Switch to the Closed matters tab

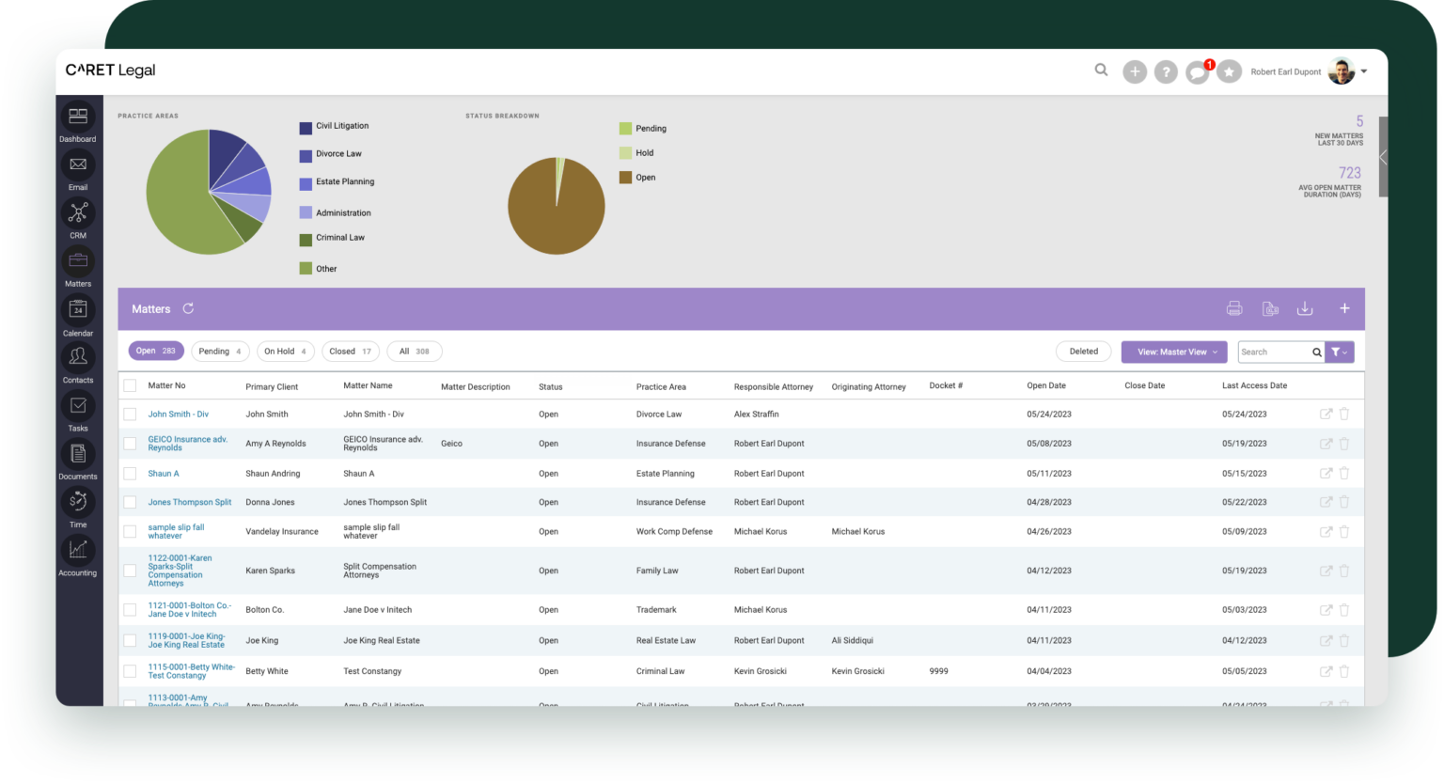(x=350, y=351)
